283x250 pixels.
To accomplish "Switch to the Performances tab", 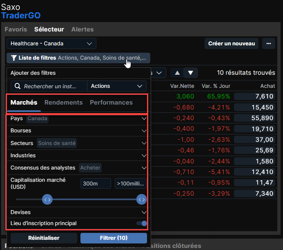I will coord(111,103).
